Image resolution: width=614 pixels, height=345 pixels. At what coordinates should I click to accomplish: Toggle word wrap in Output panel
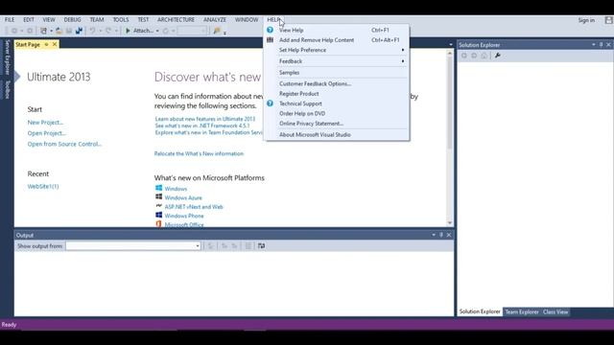pyautogui.click(x=261, y=245)
